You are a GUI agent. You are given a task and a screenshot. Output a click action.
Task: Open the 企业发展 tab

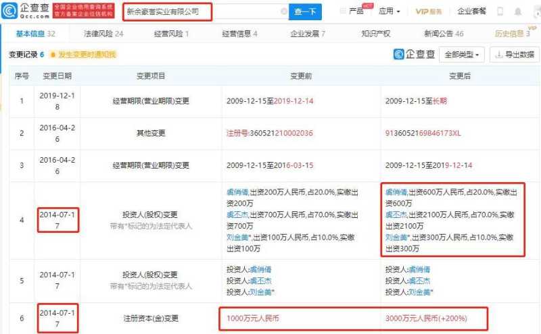click(308, 33)
